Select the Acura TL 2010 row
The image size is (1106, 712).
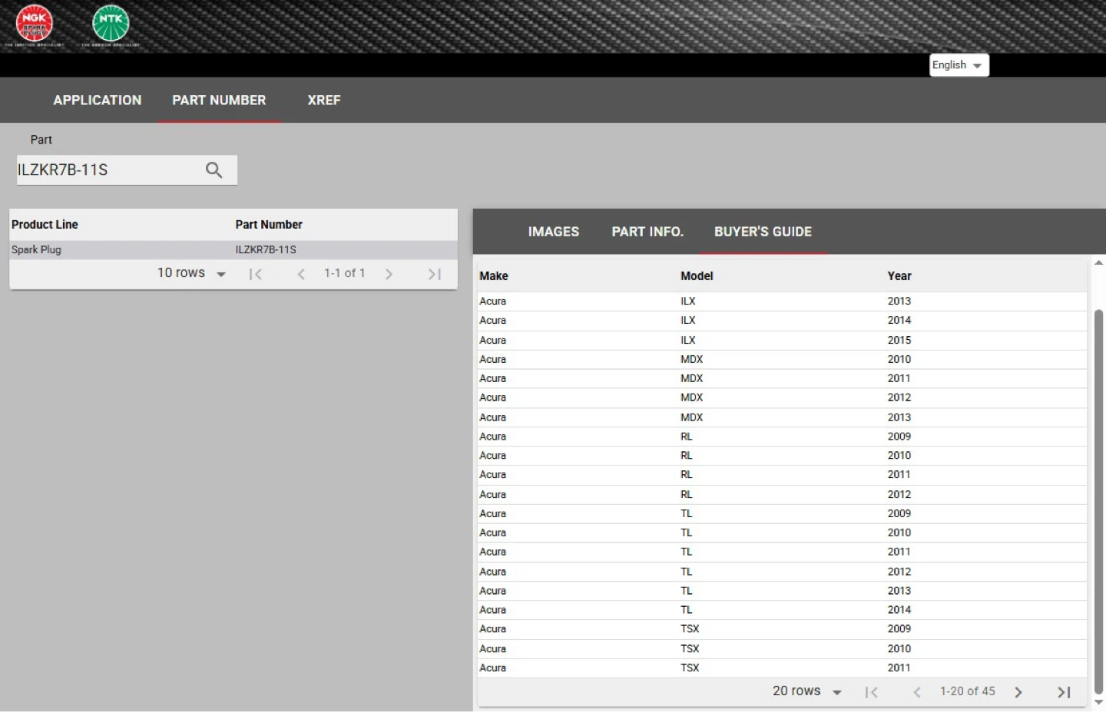[x=782, y=533]
